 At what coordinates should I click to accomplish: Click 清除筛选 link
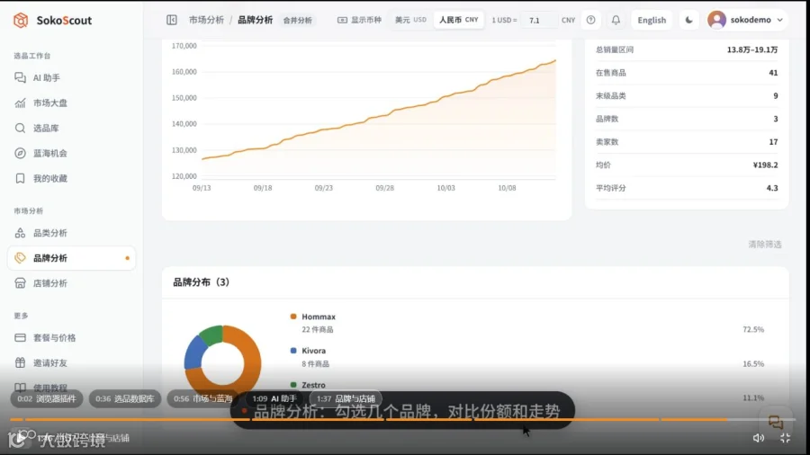pyautogui.click(x=764, y=244)
